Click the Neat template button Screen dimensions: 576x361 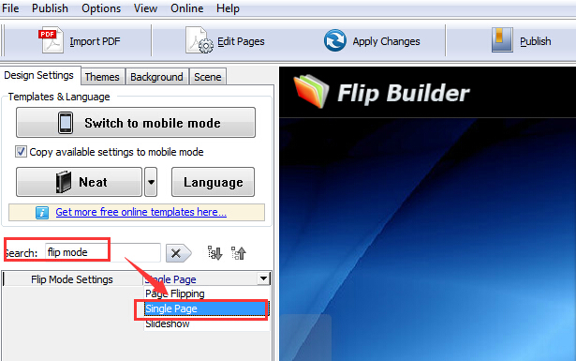click(79, 182)
